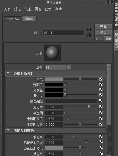Screen dimensions: 118x156
Task: Click the 半透明 slider handle
Action: tap(65, 113)
